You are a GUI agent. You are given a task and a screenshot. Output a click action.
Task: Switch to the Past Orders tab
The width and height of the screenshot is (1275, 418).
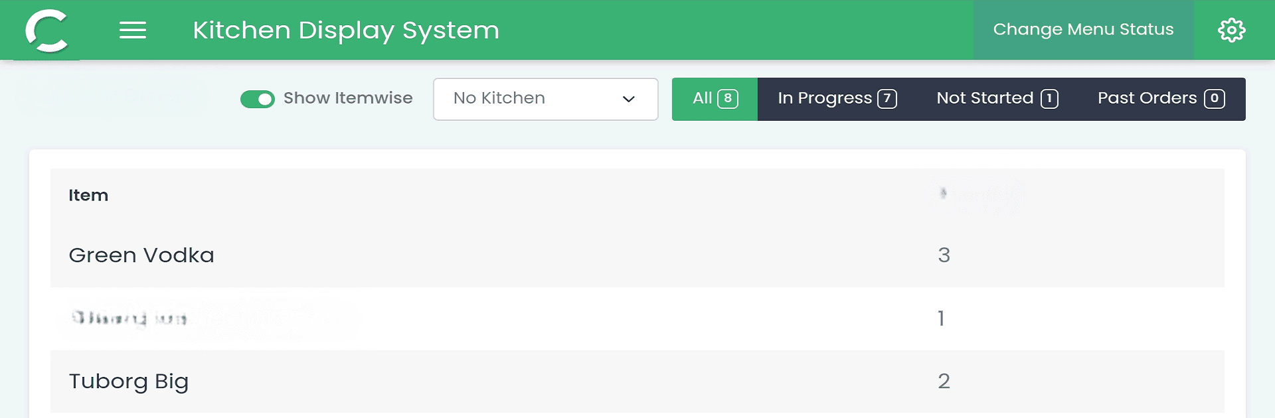[x=1161, y=99]
